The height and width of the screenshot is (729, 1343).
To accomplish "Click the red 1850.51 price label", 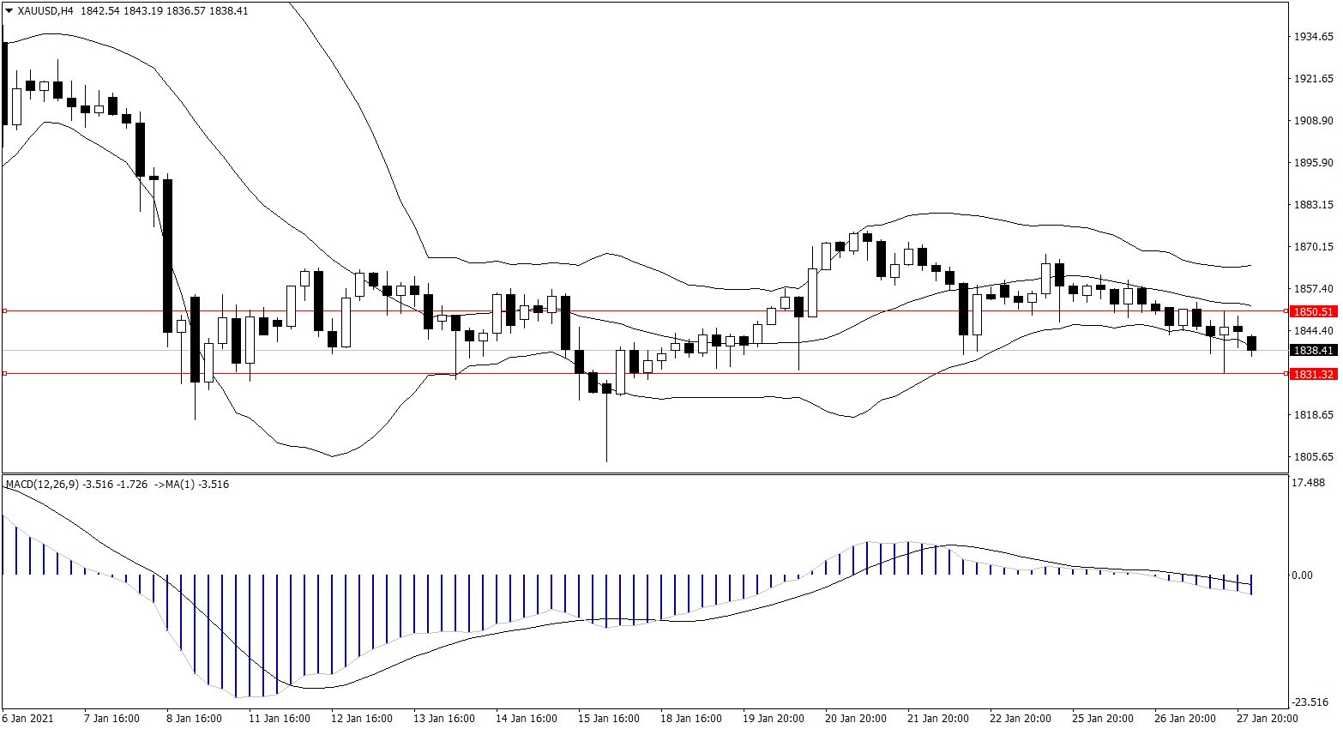I will (1313, 312).
